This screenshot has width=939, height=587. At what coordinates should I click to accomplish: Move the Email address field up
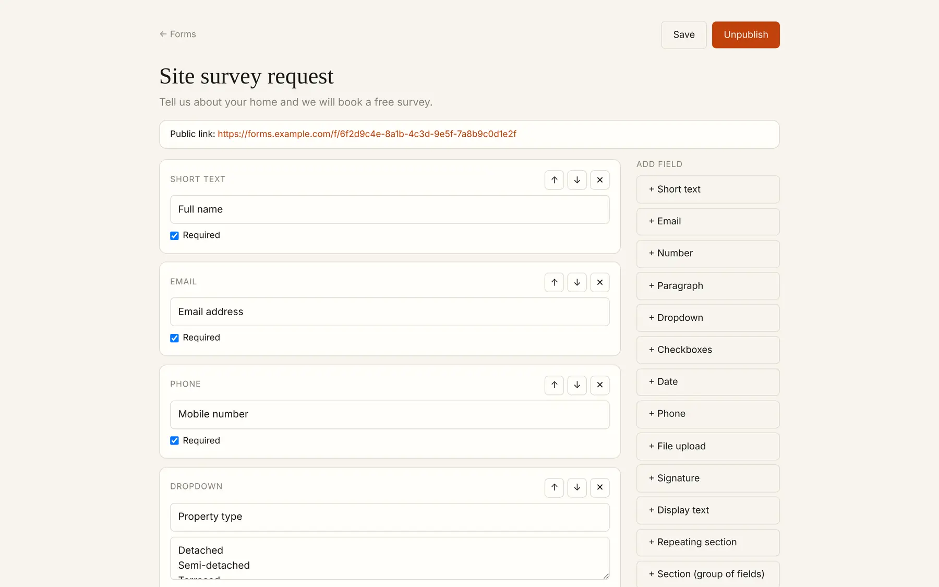[554, 282]
